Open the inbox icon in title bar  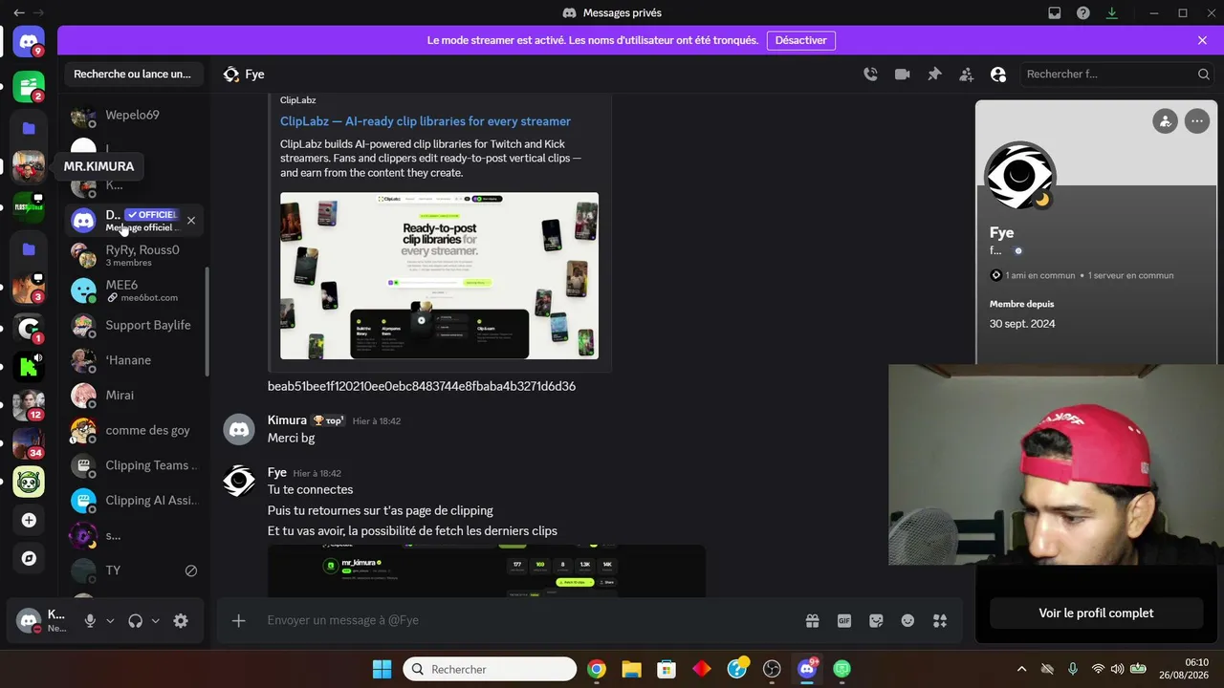click(1055, 13)
